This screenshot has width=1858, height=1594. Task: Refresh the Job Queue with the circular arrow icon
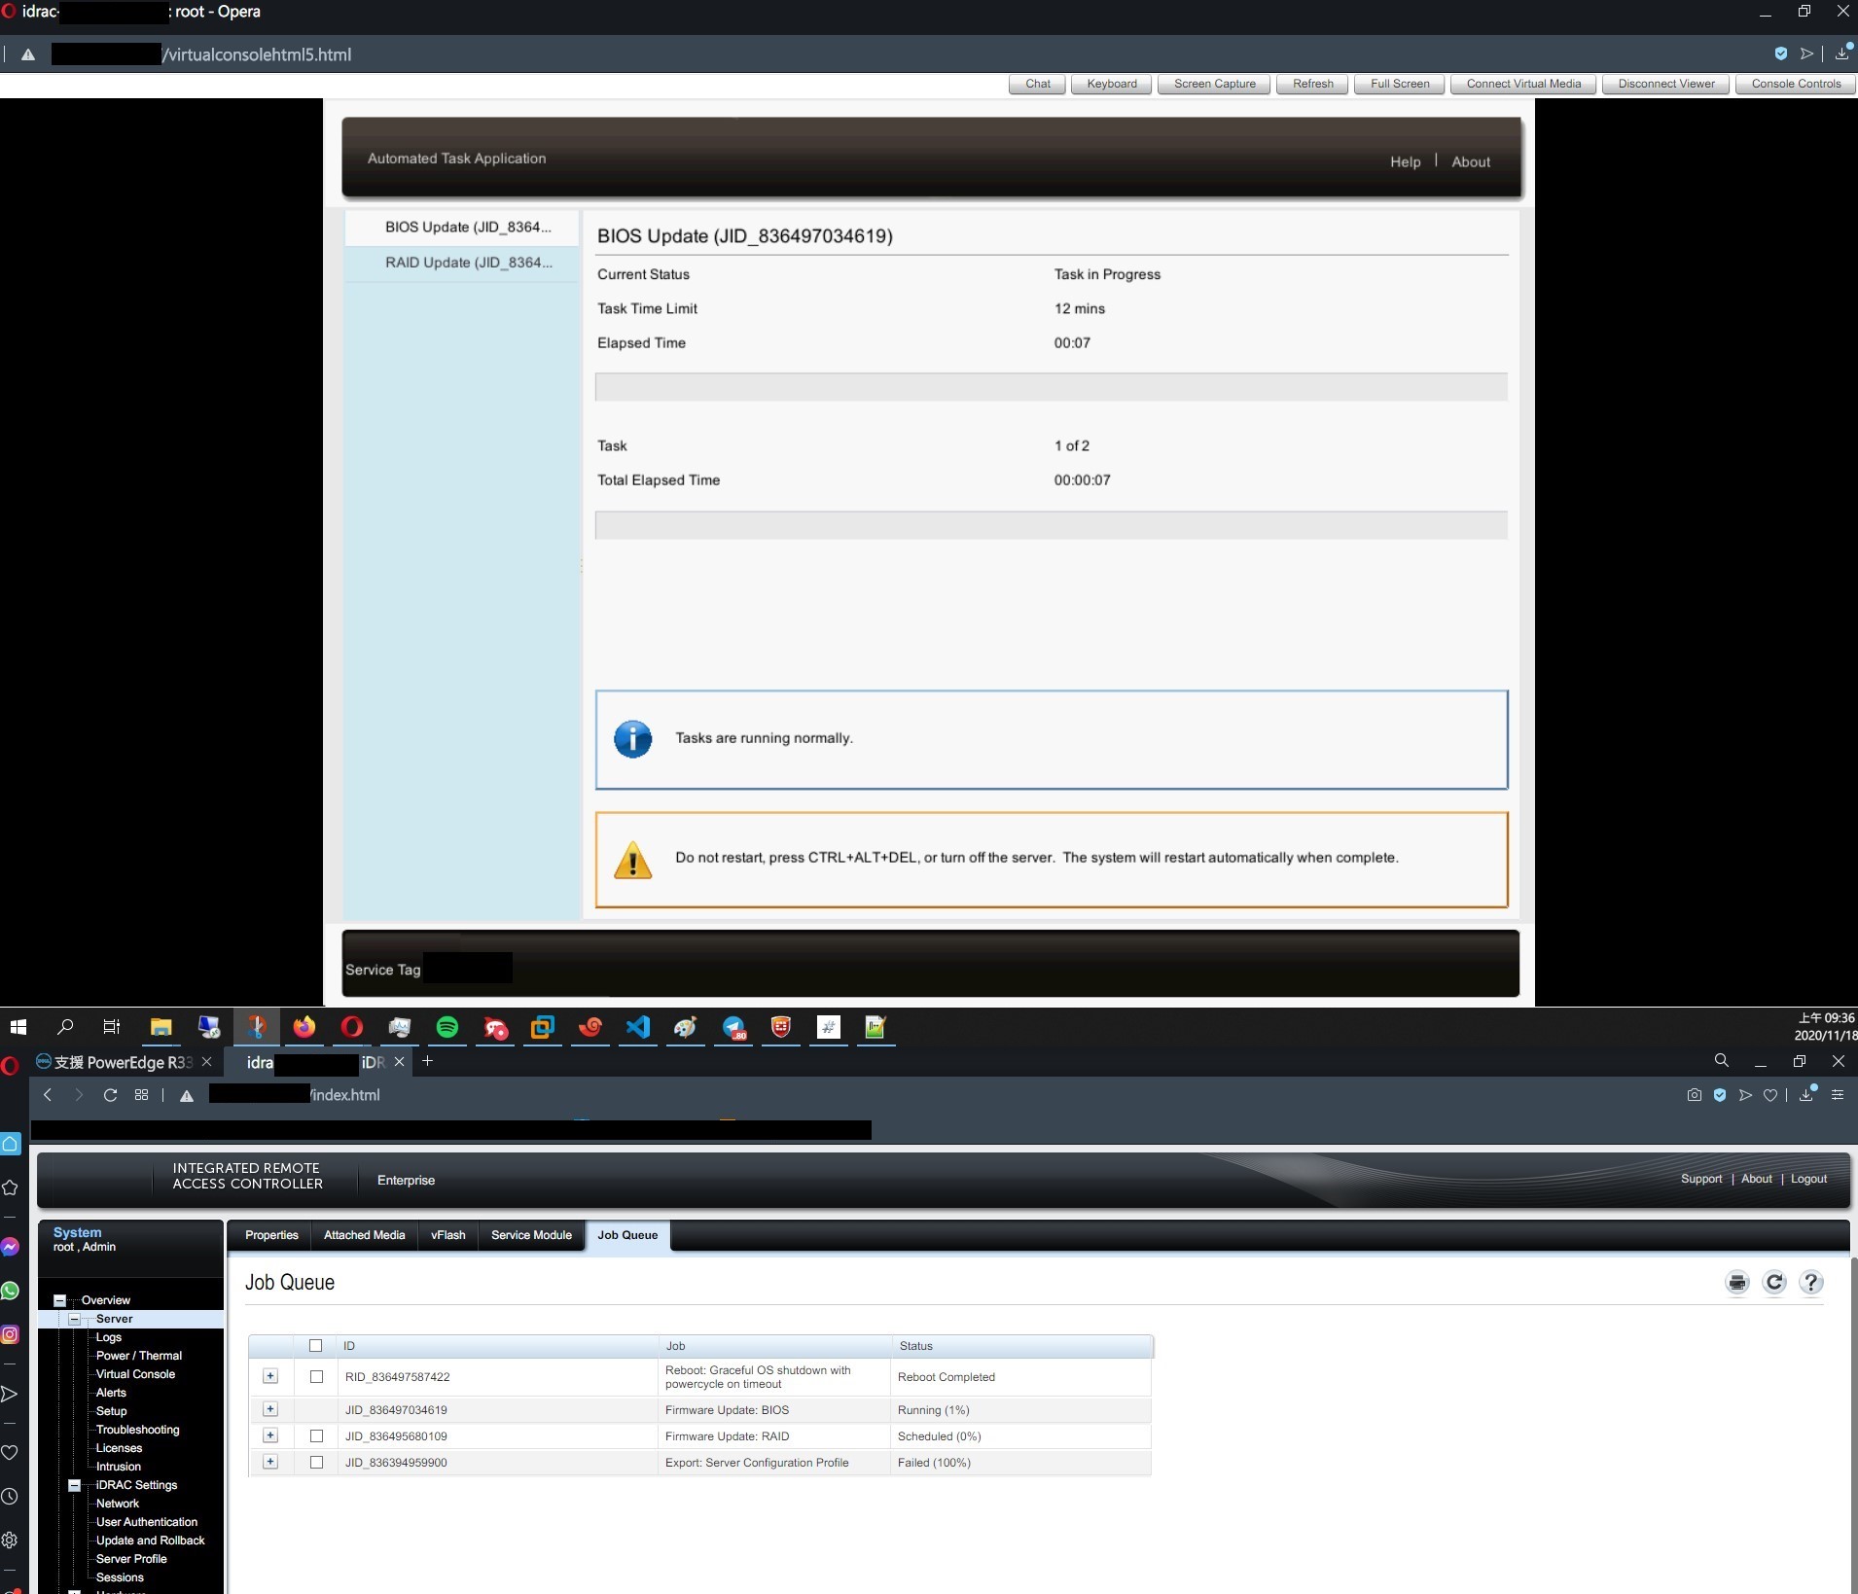point(1774,1283)
